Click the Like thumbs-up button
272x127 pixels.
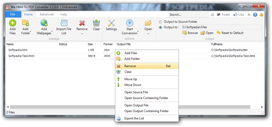coord(239,15)
